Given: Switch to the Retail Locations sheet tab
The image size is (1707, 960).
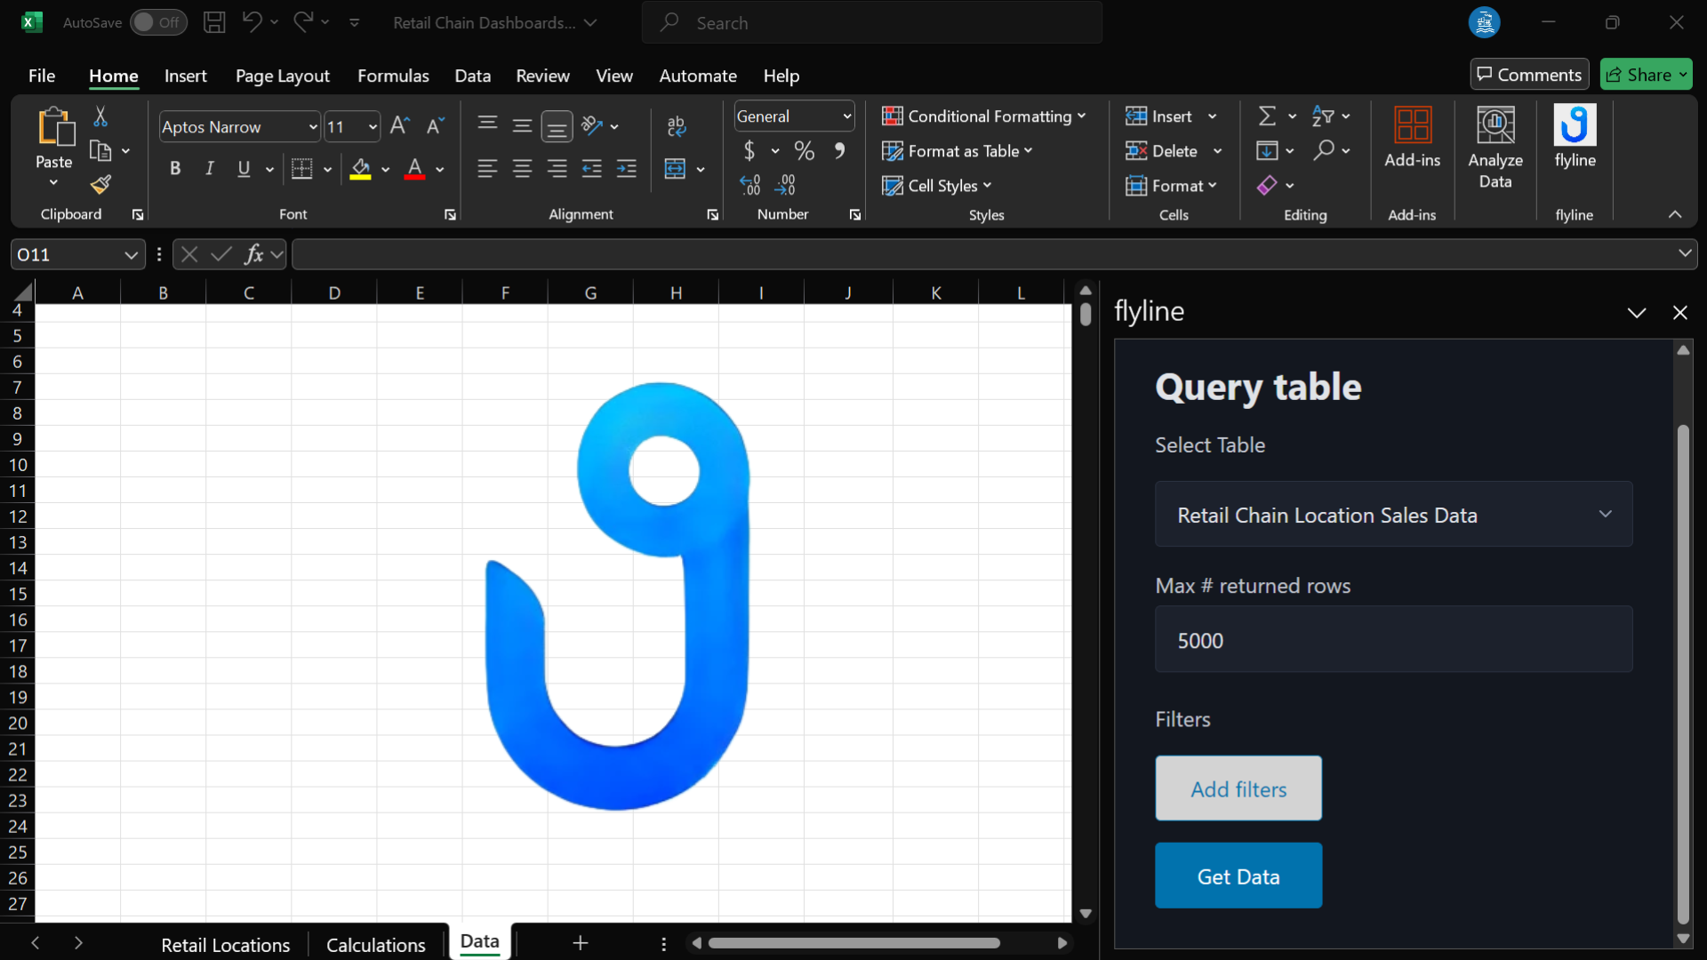Looking at the screenshot, I should tap(227, 942).
